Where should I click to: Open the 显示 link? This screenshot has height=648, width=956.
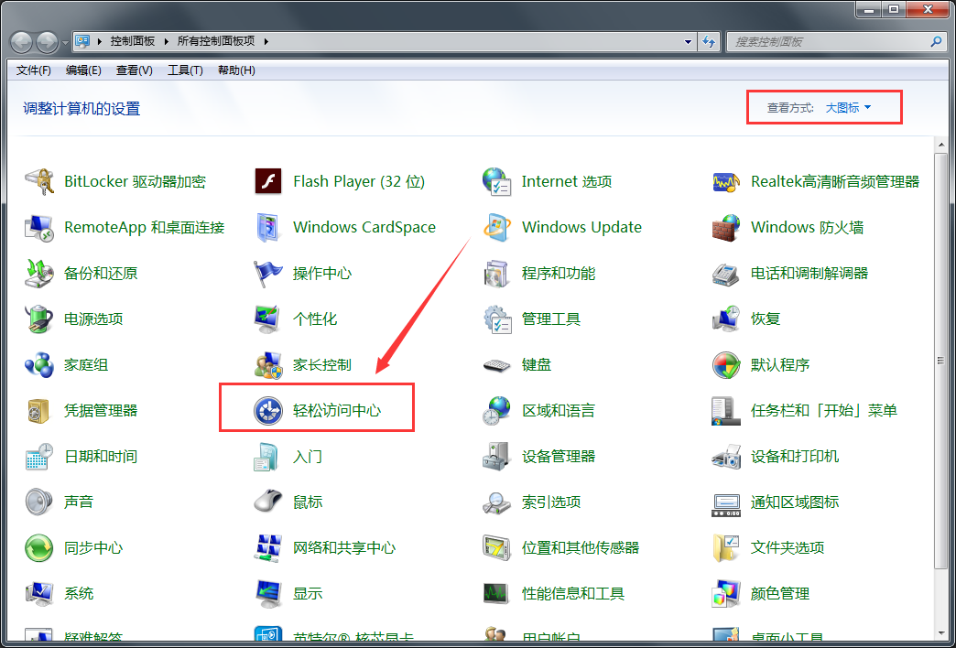(308, 594)
